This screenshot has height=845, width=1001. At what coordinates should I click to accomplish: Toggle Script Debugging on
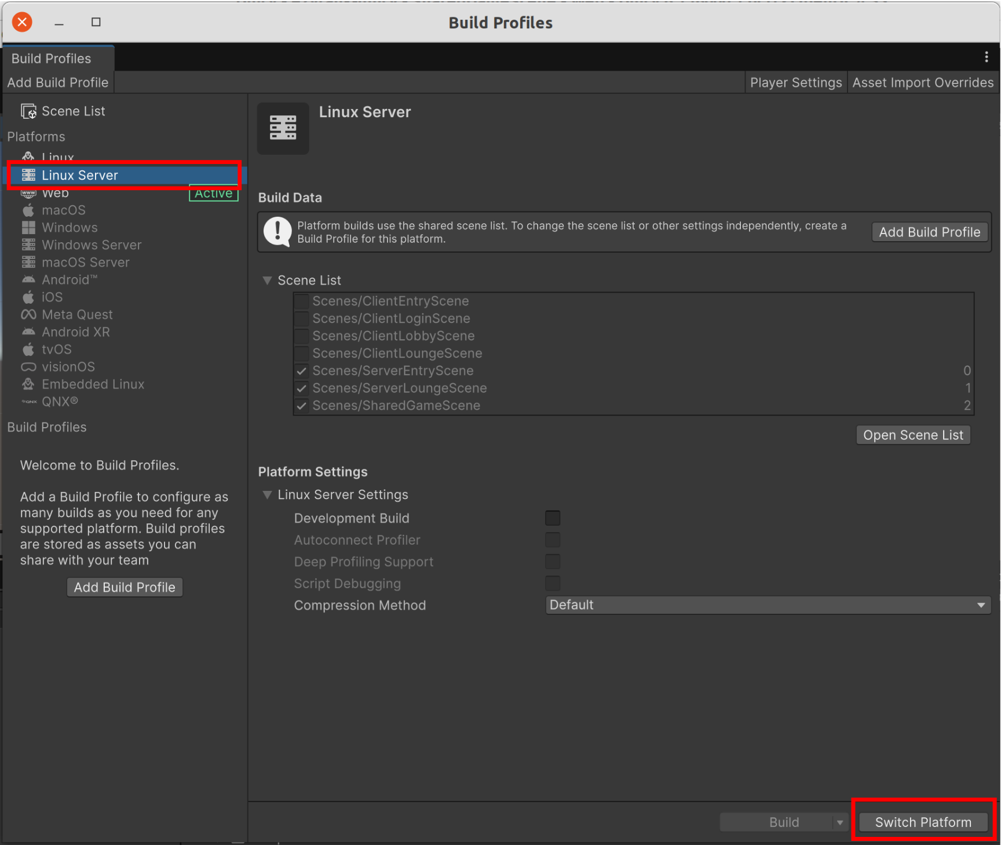pos(553,583)
